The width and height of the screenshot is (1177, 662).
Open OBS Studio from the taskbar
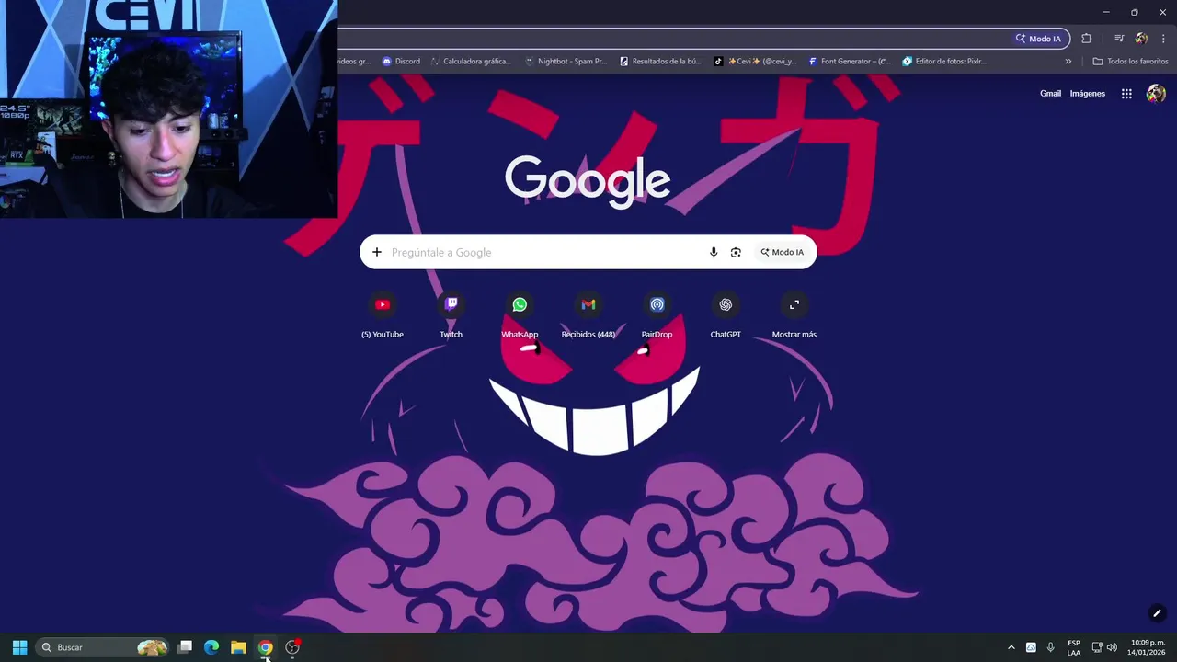292,647
